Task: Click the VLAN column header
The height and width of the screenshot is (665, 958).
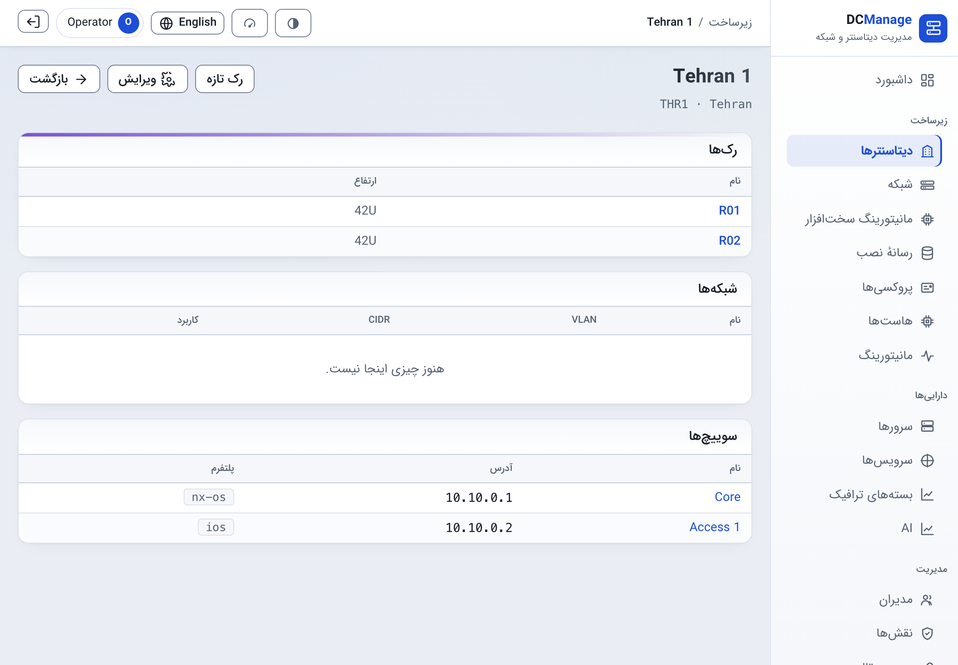Action: click(x=584, y=320)
